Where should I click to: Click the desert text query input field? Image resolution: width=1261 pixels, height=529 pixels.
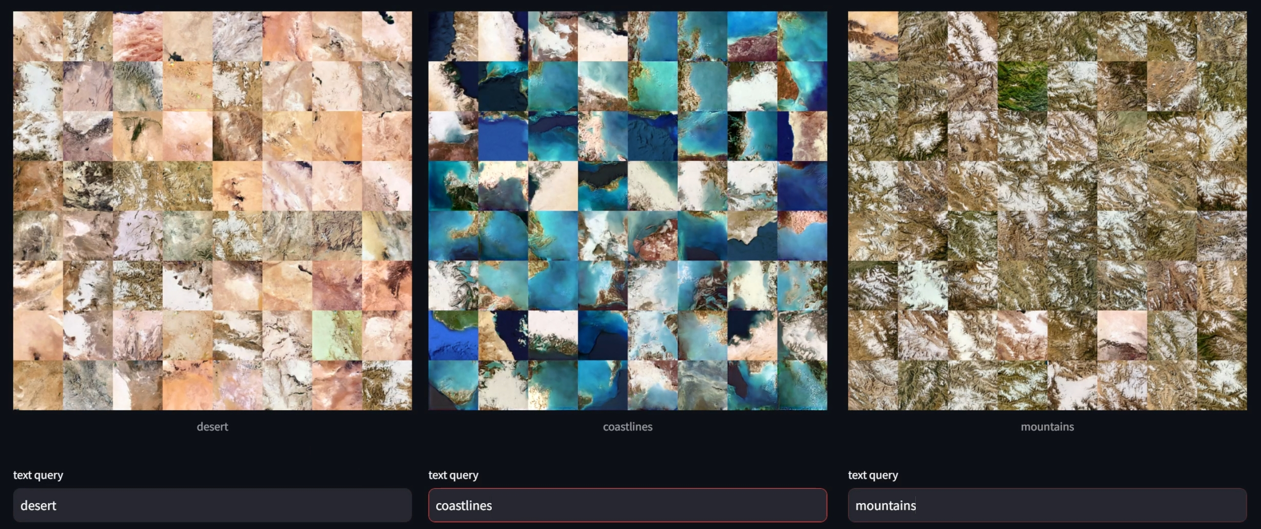coord(212,505)
